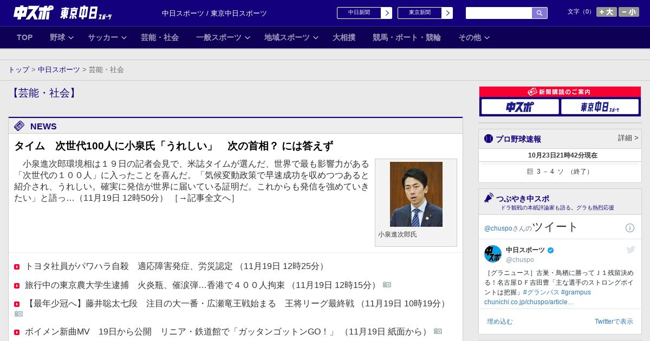The height and width of the screenshot is (341, 650).
Task: Click the camera icon after ボイメン新曲MV headline
Action: (438, 331)
